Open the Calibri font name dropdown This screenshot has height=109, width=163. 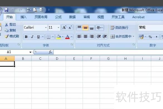click(46, 28)
